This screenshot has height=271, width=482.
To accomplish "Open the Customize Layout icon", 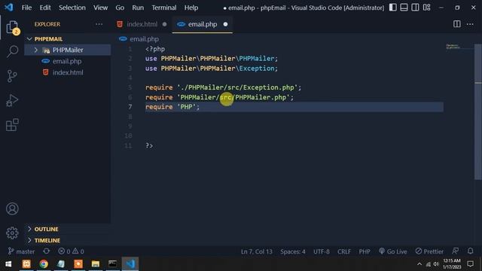I will click(427, 8).
